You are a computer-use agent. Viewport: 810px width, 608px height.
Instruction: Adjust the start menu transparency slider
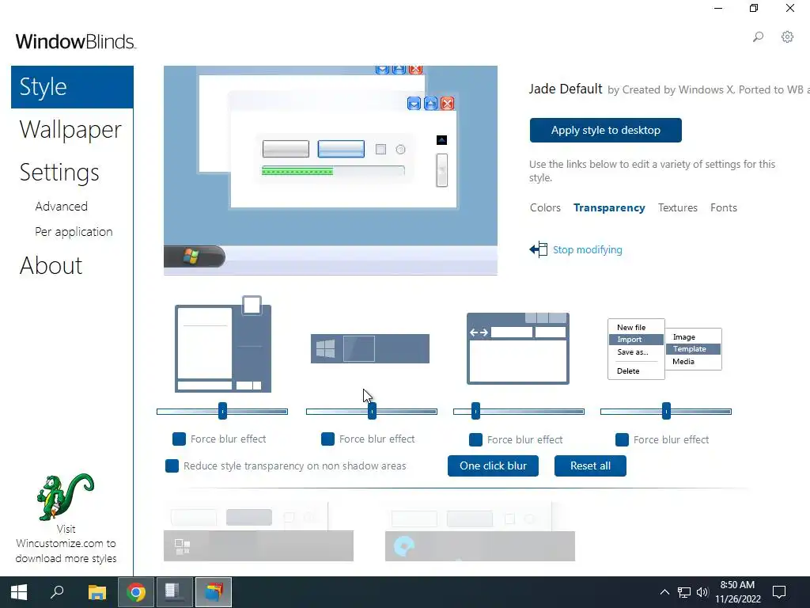[x=222, y=412]
